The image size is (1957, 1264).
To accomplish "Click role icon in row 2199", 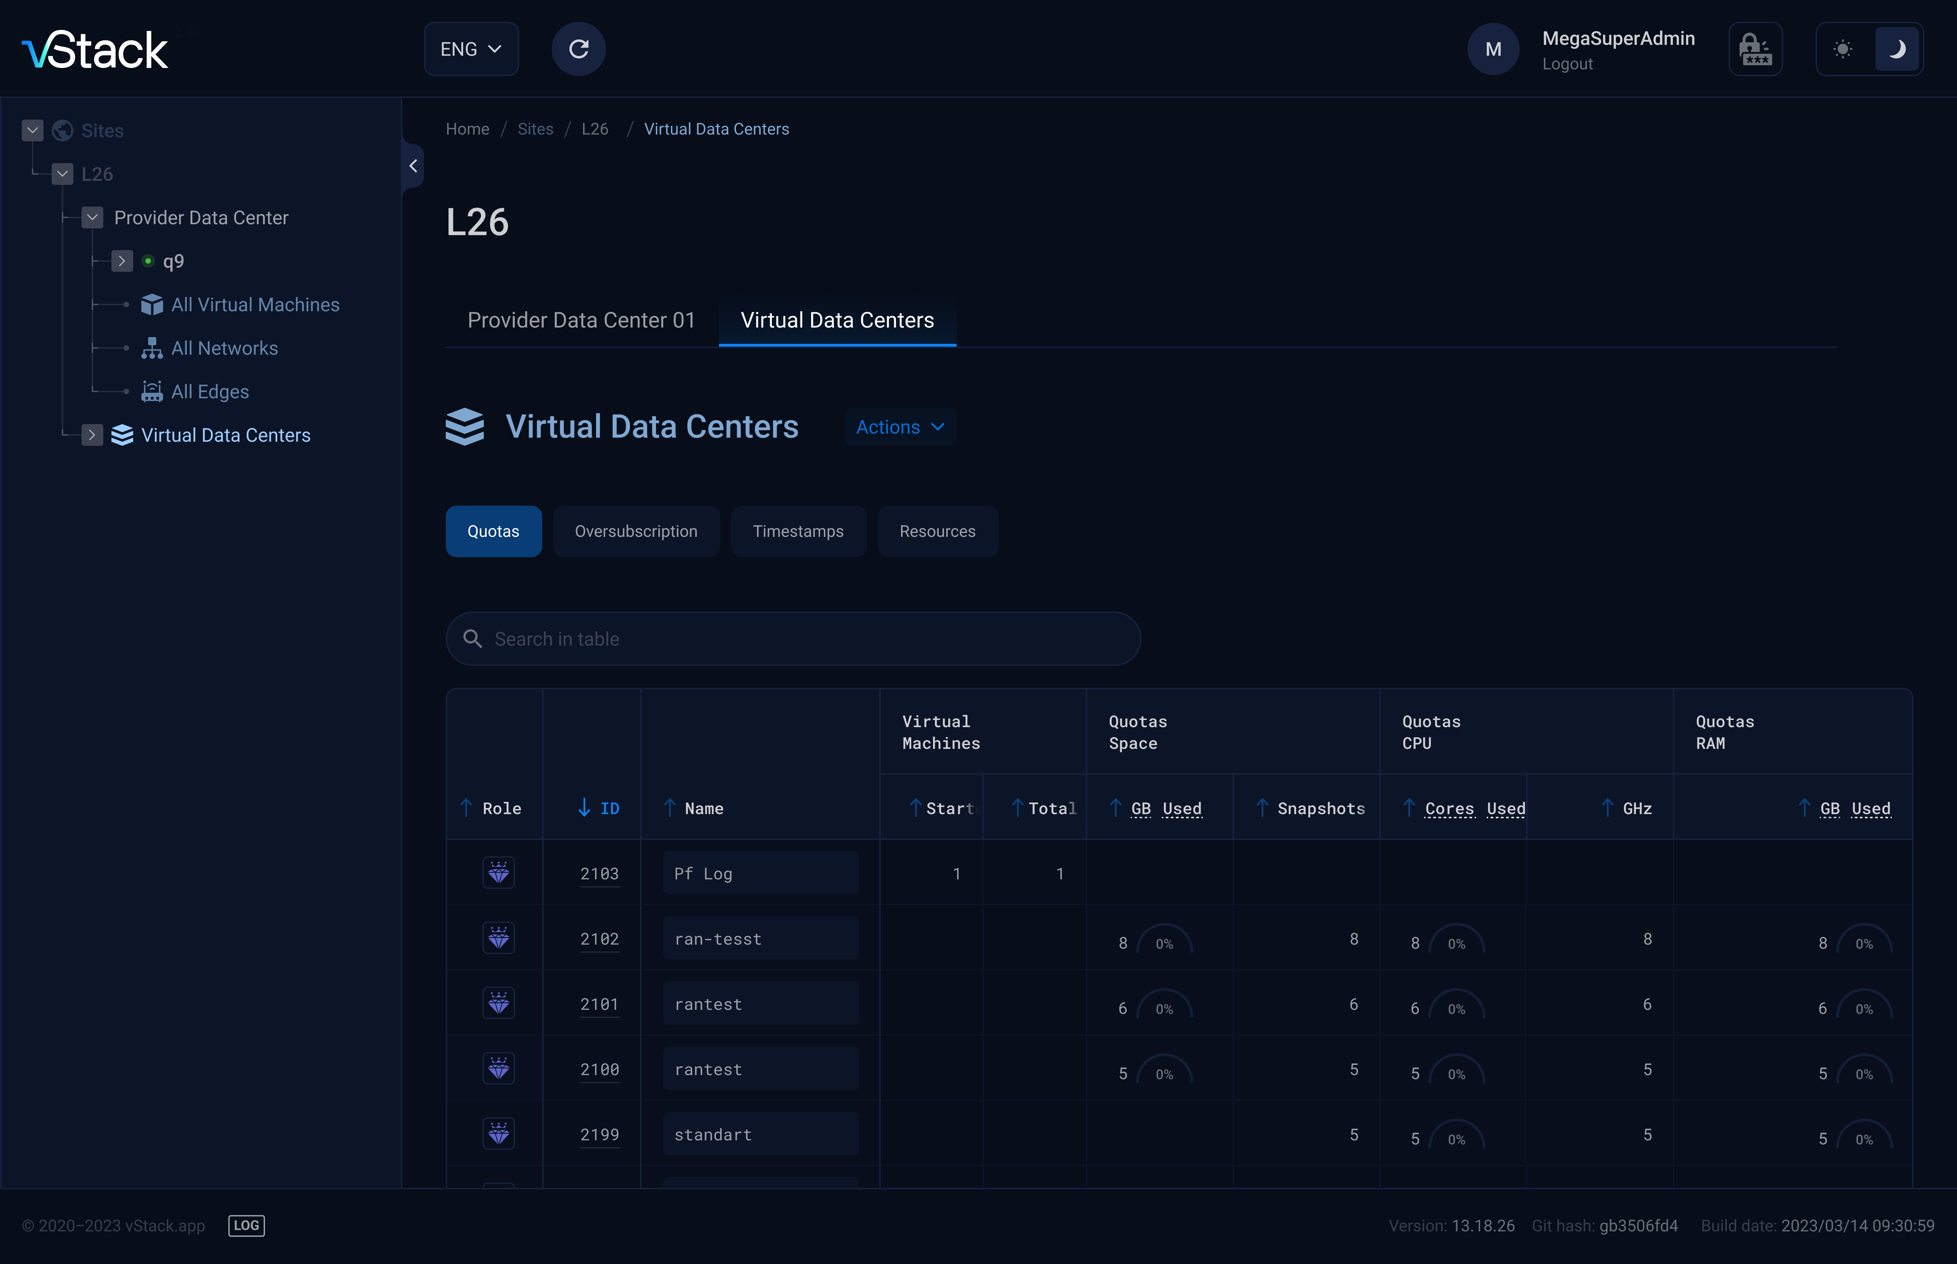I will point(498,1134).
